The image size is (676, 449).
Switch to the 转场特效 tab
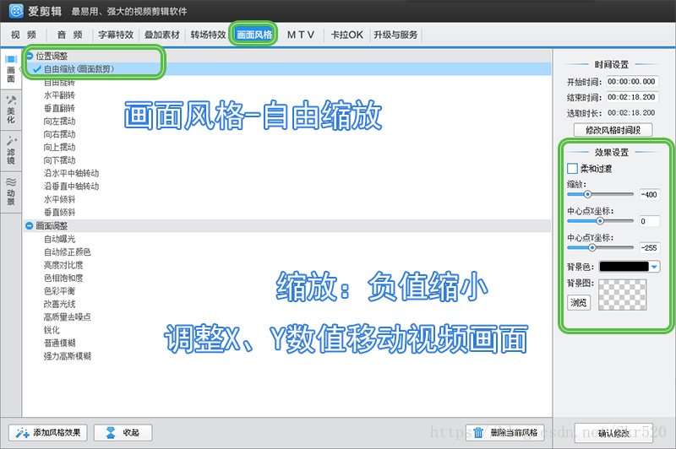tap(208, 35)
